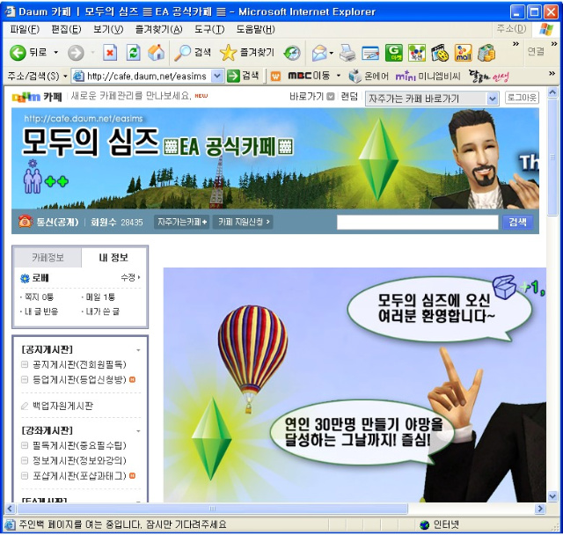This screenshot has height=535, width=563.
Task: Click the Edit page toolbar icon
Action: (x=370, y=53)
